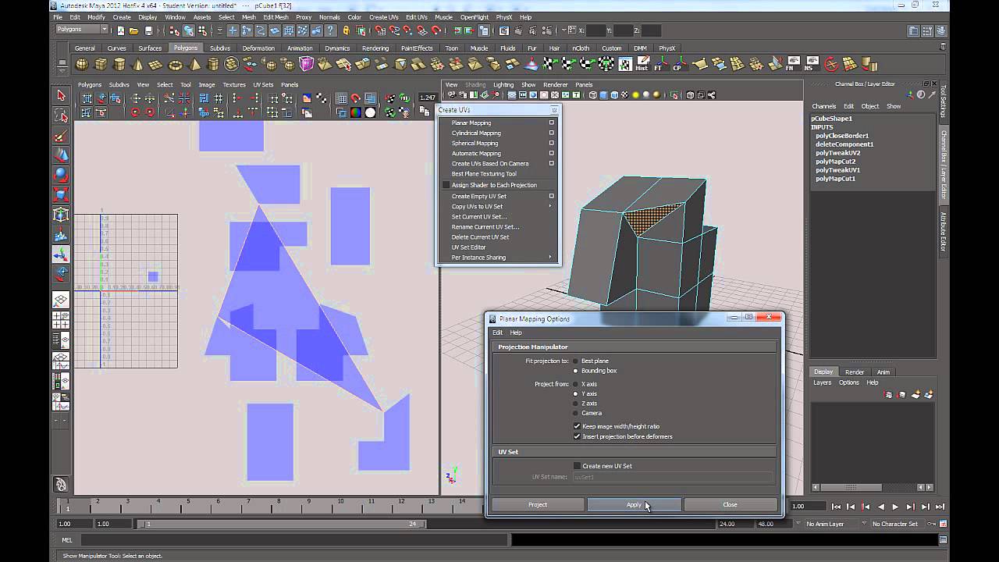Open UV editor Textures menu
The image size is (999, 562).
click(234, 84)
